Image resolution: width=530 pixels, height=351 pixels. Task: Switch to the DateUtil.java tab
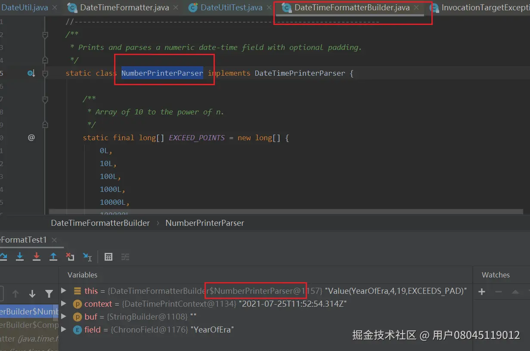(x=25, y=7)
